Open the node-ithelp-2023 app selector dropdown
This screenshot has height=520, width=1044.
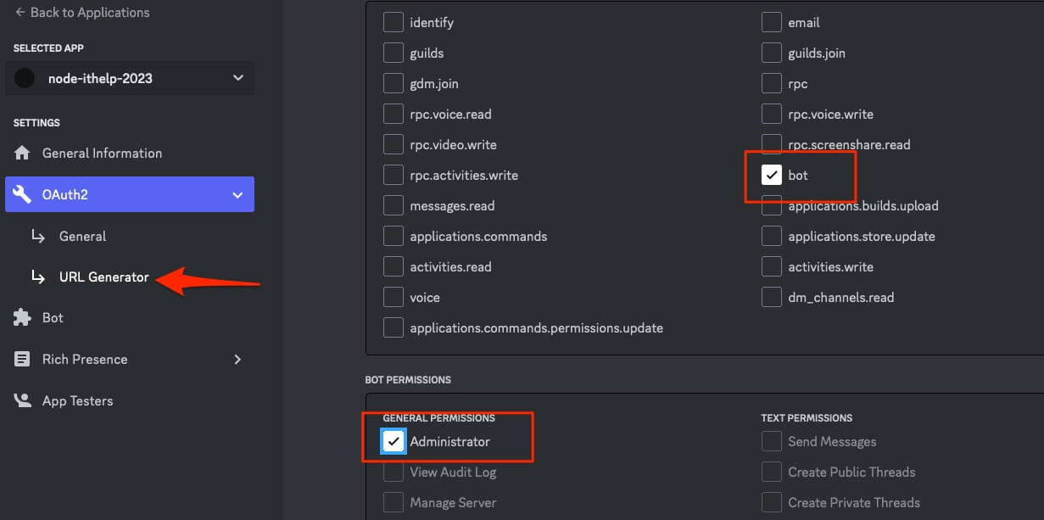point(237,79)
